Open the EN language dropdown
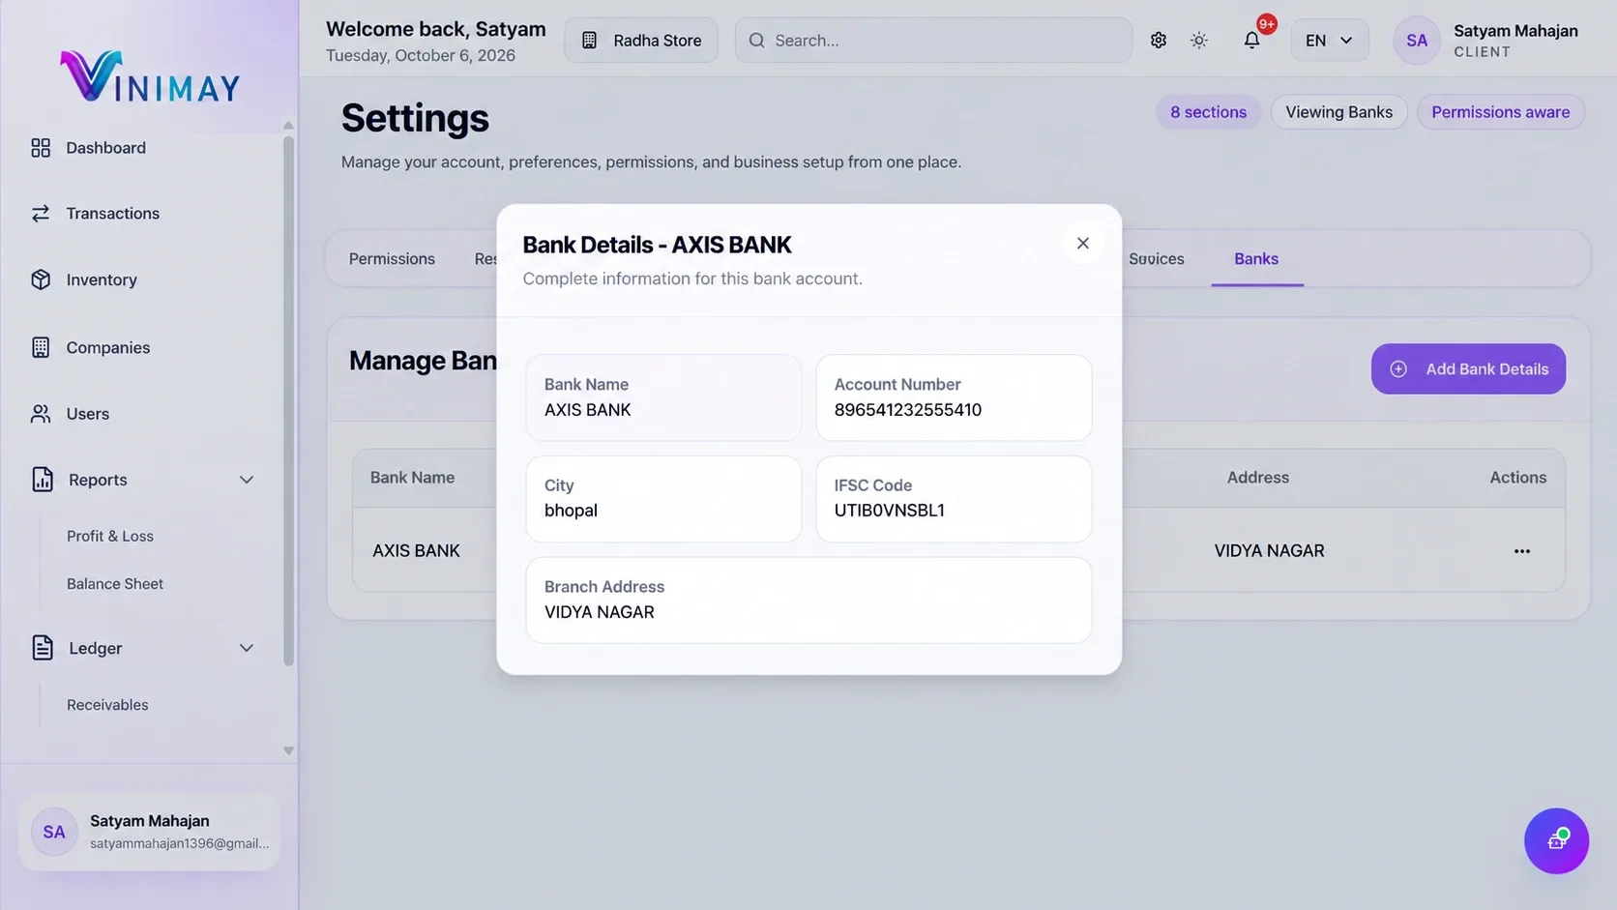 coord(1330,41)
